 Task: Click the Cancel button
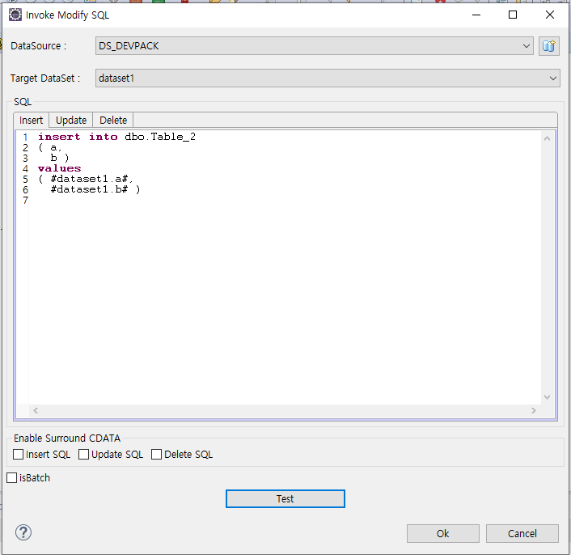522,533
